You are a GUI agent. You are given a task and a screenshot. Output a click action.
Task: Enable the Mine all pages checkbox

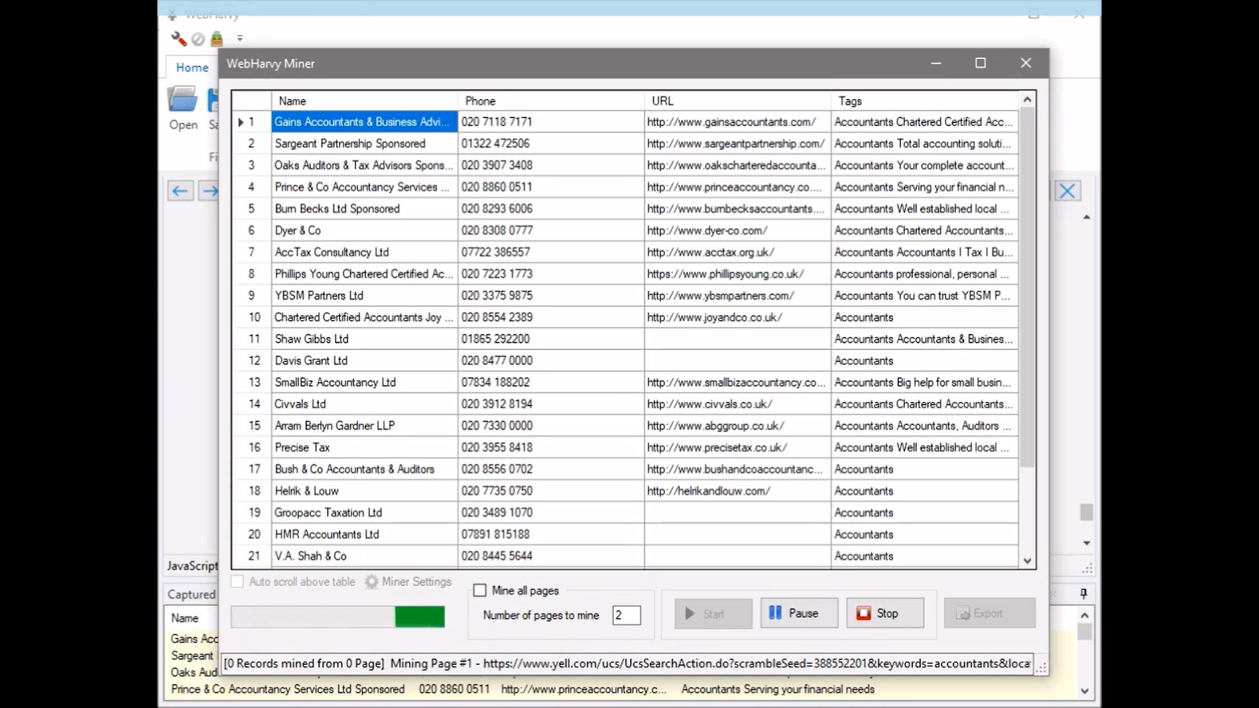coord(480,590)
